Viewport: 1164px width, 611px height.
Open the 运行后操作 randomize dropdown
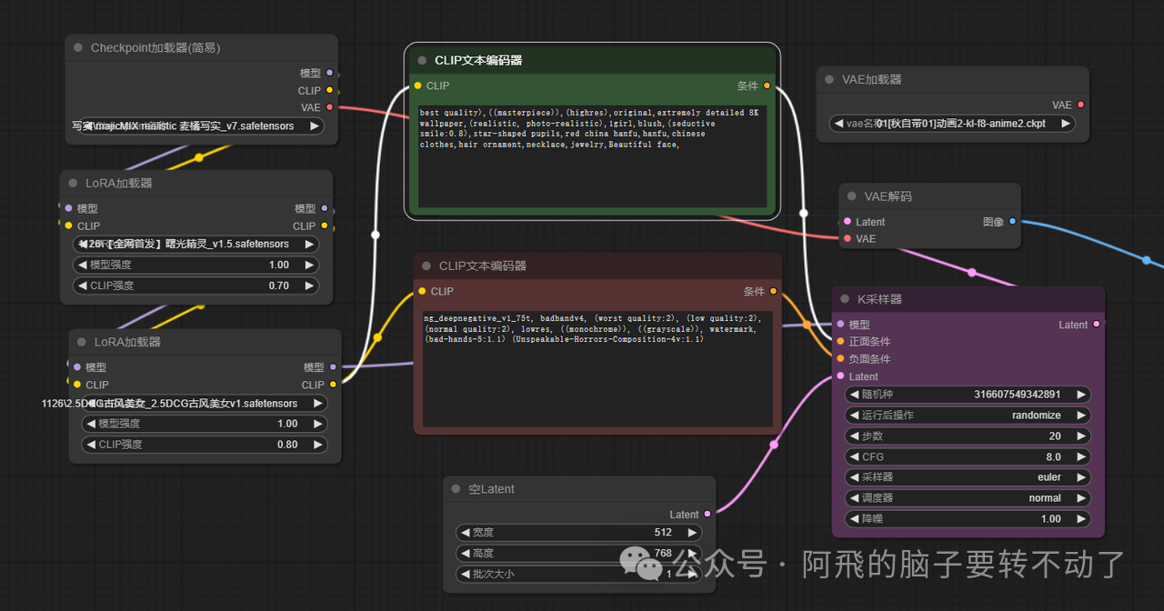(x=968, y=416)
